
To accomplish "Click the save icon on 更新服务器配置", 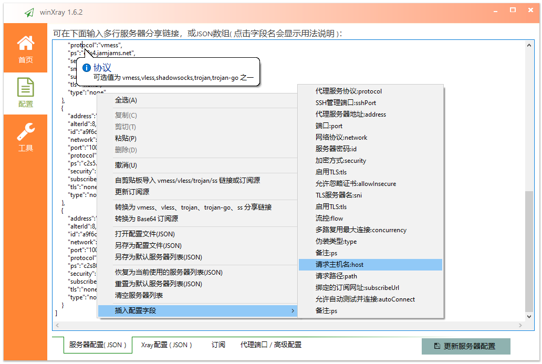I will click(x=437, y=346).
